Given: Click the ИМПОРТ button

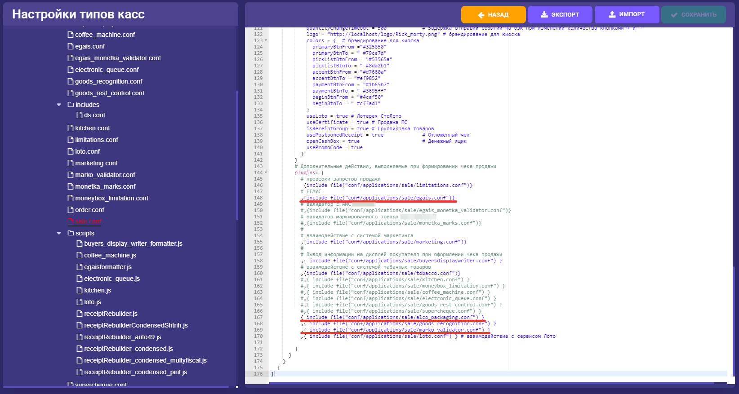Looking at the screenshot, I should [x=627, y=14].
